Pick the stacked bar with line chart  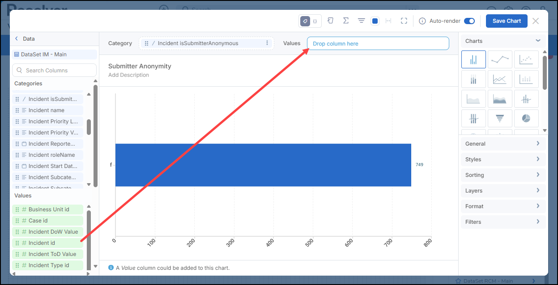point(473,118)
